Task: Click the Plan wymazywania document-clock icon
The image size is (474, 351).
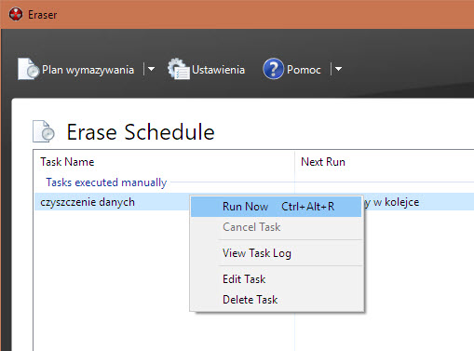Action: point(28,69)
